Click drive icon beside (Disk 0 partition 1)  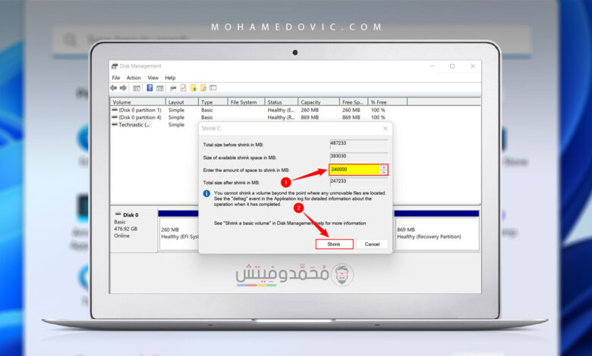point(115,110)
